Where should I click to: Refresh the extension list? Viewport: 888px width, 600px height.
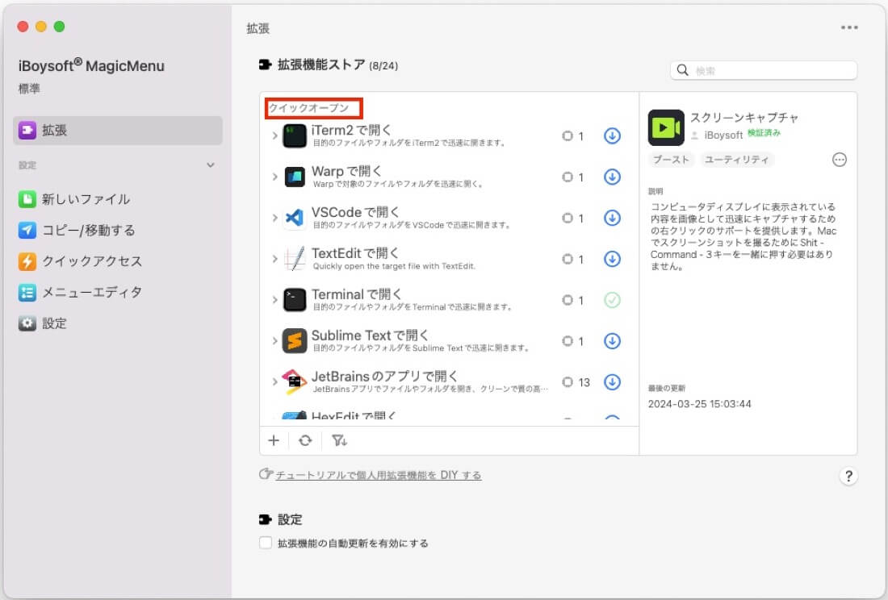tap(305, 440)
